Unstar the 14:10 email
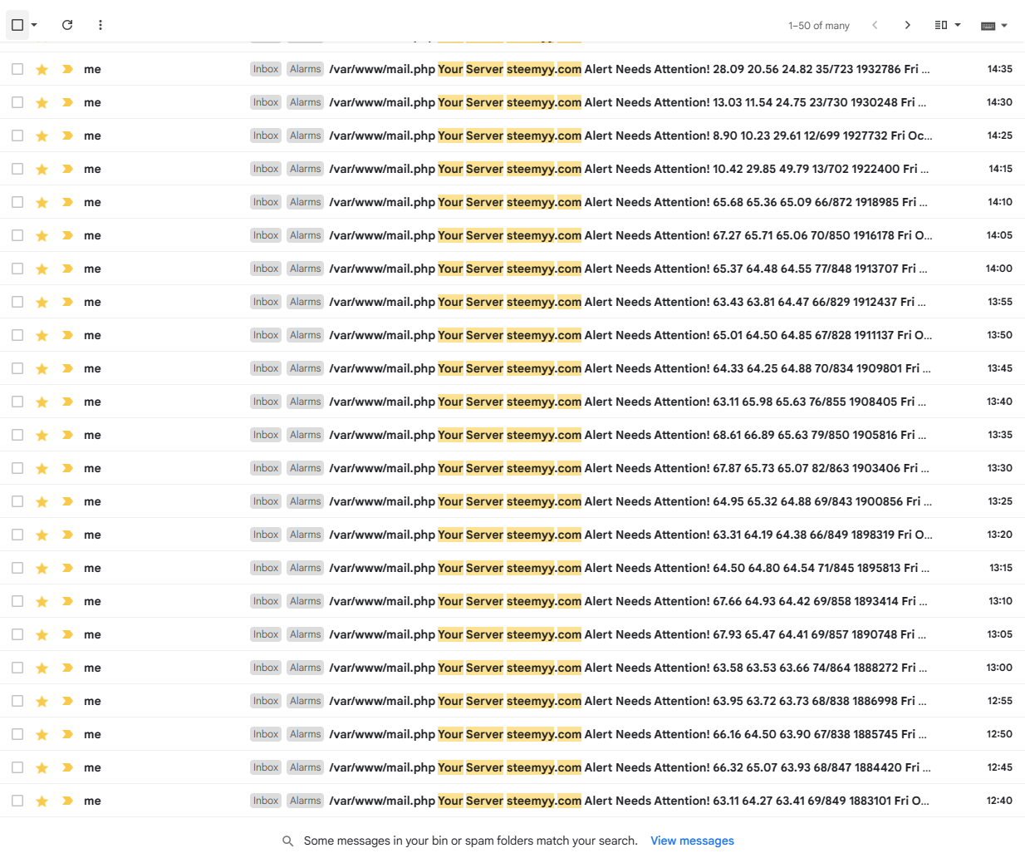This screenshot has height=858, width=1025. (42, 202)
